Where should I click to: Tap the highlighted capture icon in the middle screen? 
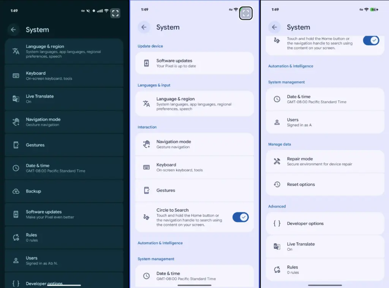tap(246, 13)
